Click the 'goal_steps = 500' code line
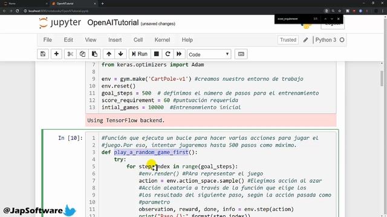 [210, 93]
